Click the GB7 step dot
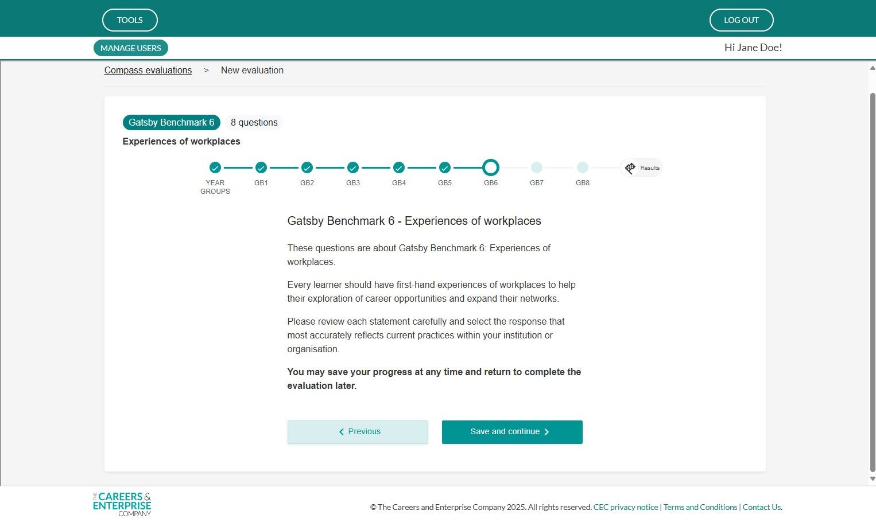The image size is (876, 530). click(537, 167)
